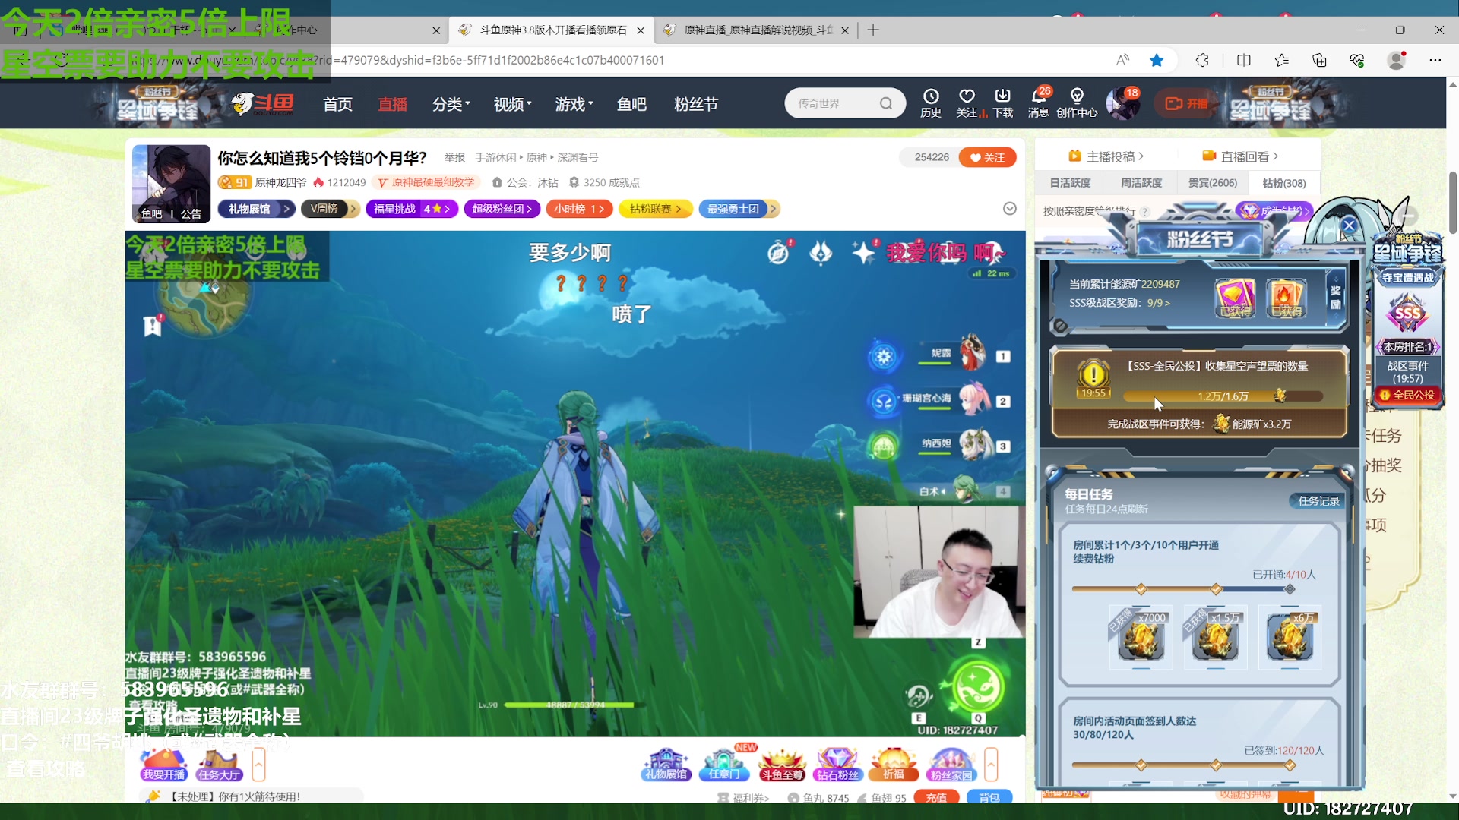The height and width of the screenshot is (820, 1459).
Task: Open 直播回看 replay link
Action: (x=1240, y=156)
